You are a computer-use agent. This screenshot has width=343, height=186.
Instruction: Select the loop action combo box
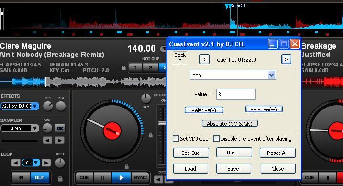pyautogui.click(x=232, y=75)
